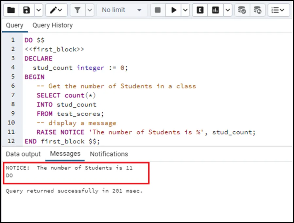Image resolution: width=294 pixels, height=223 pixels.
Task: Click line 11 RAISE NOTICE in the editor
Action: pyautogui.click(x=60, y=132)
